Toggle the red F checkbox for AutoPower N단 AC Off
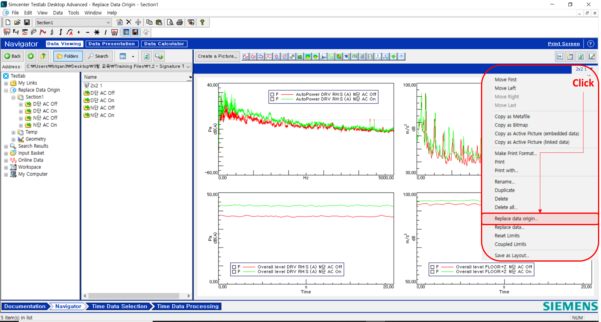 (x=272, y=94)
